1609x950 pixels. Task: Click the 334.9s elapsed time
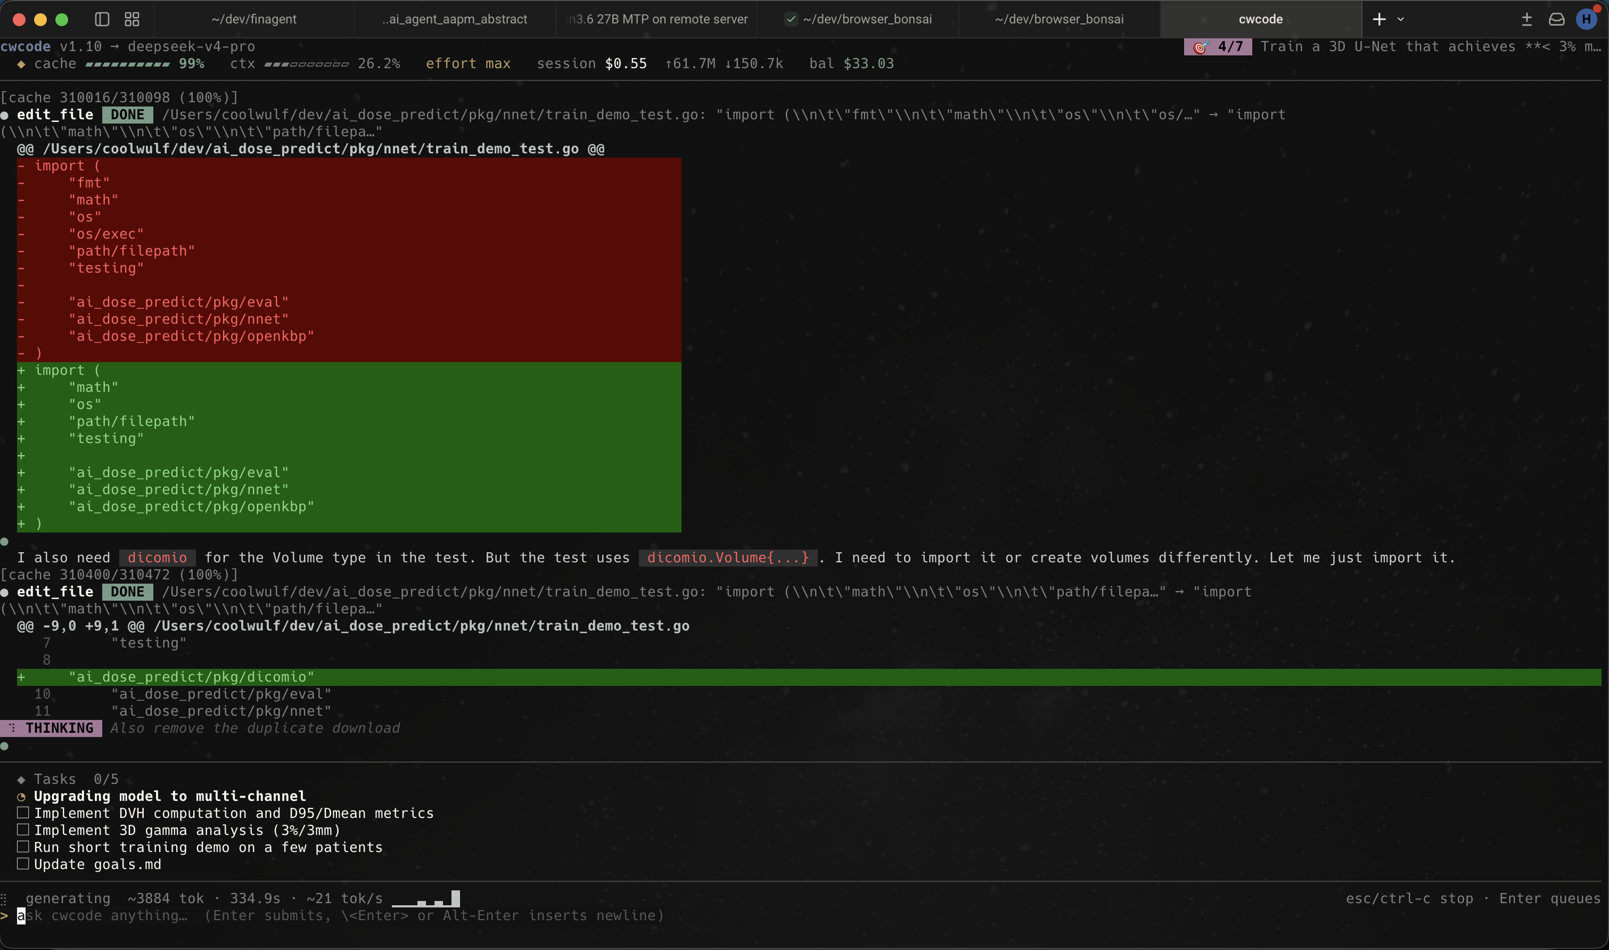[x=255, y=899]
